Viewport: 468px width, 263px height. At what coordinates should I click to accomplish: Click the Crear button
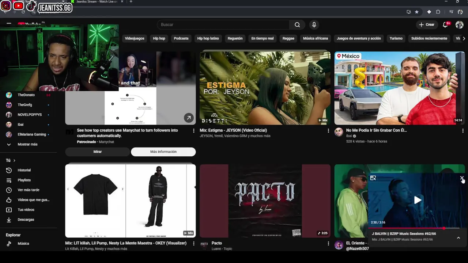point(427,25)
